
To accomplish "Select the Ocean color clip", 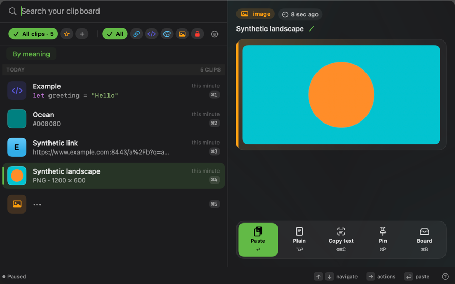I will pos(113,119).
